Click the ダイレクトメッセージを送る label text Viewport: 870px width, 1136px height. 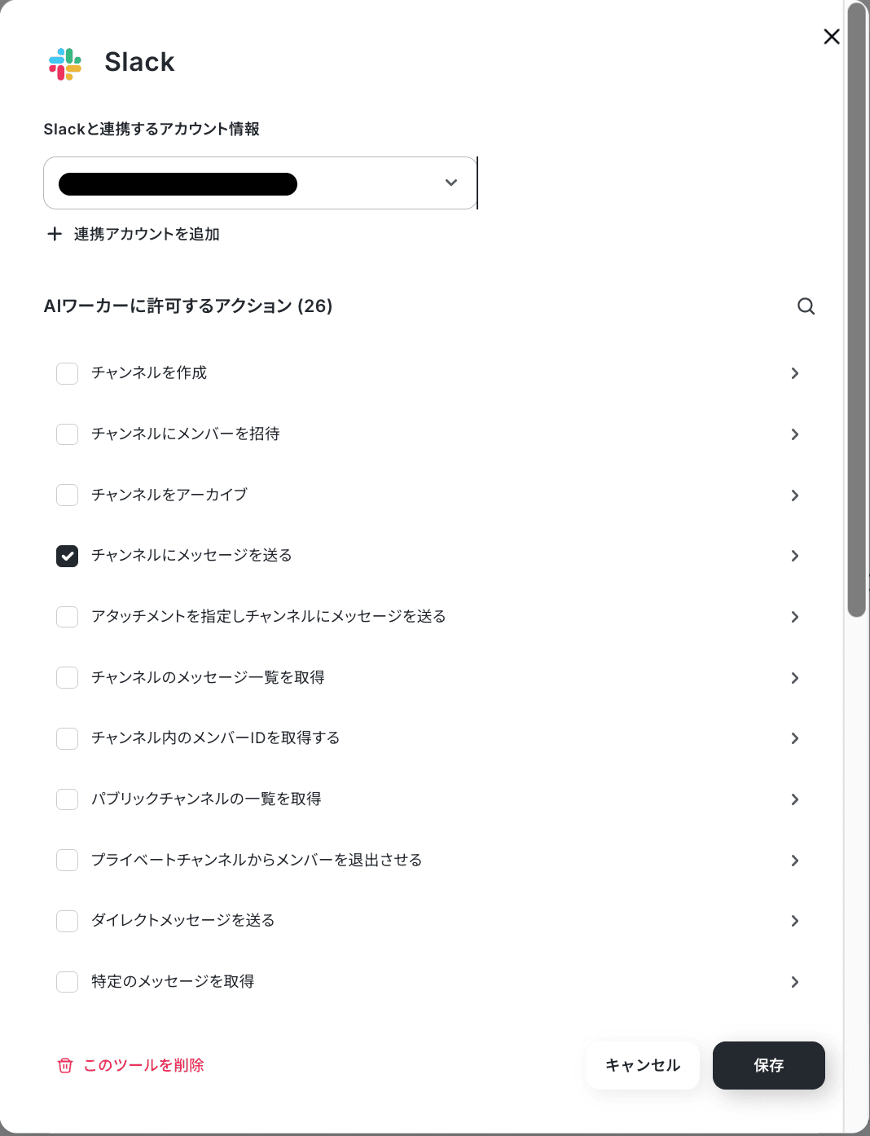[183, 920]
